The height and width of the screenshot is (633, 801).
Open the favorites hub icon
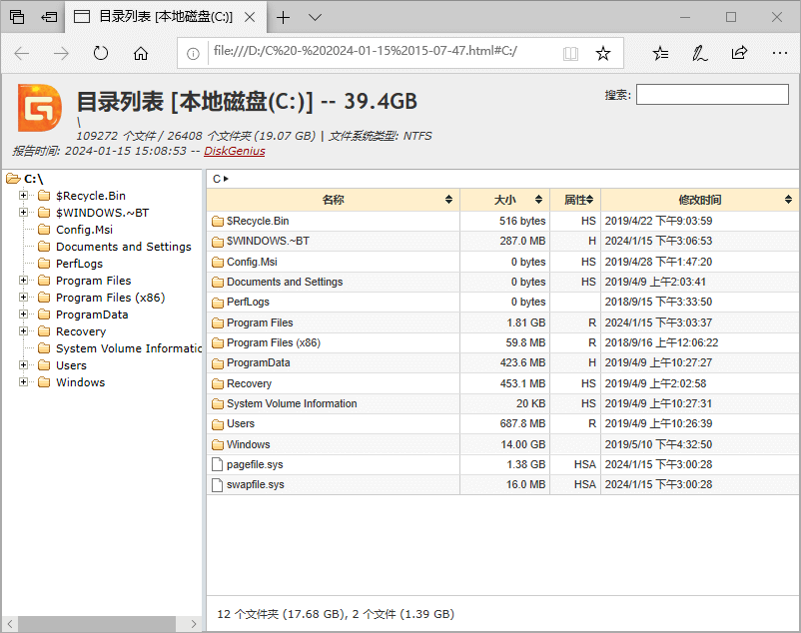pos(660,53)
